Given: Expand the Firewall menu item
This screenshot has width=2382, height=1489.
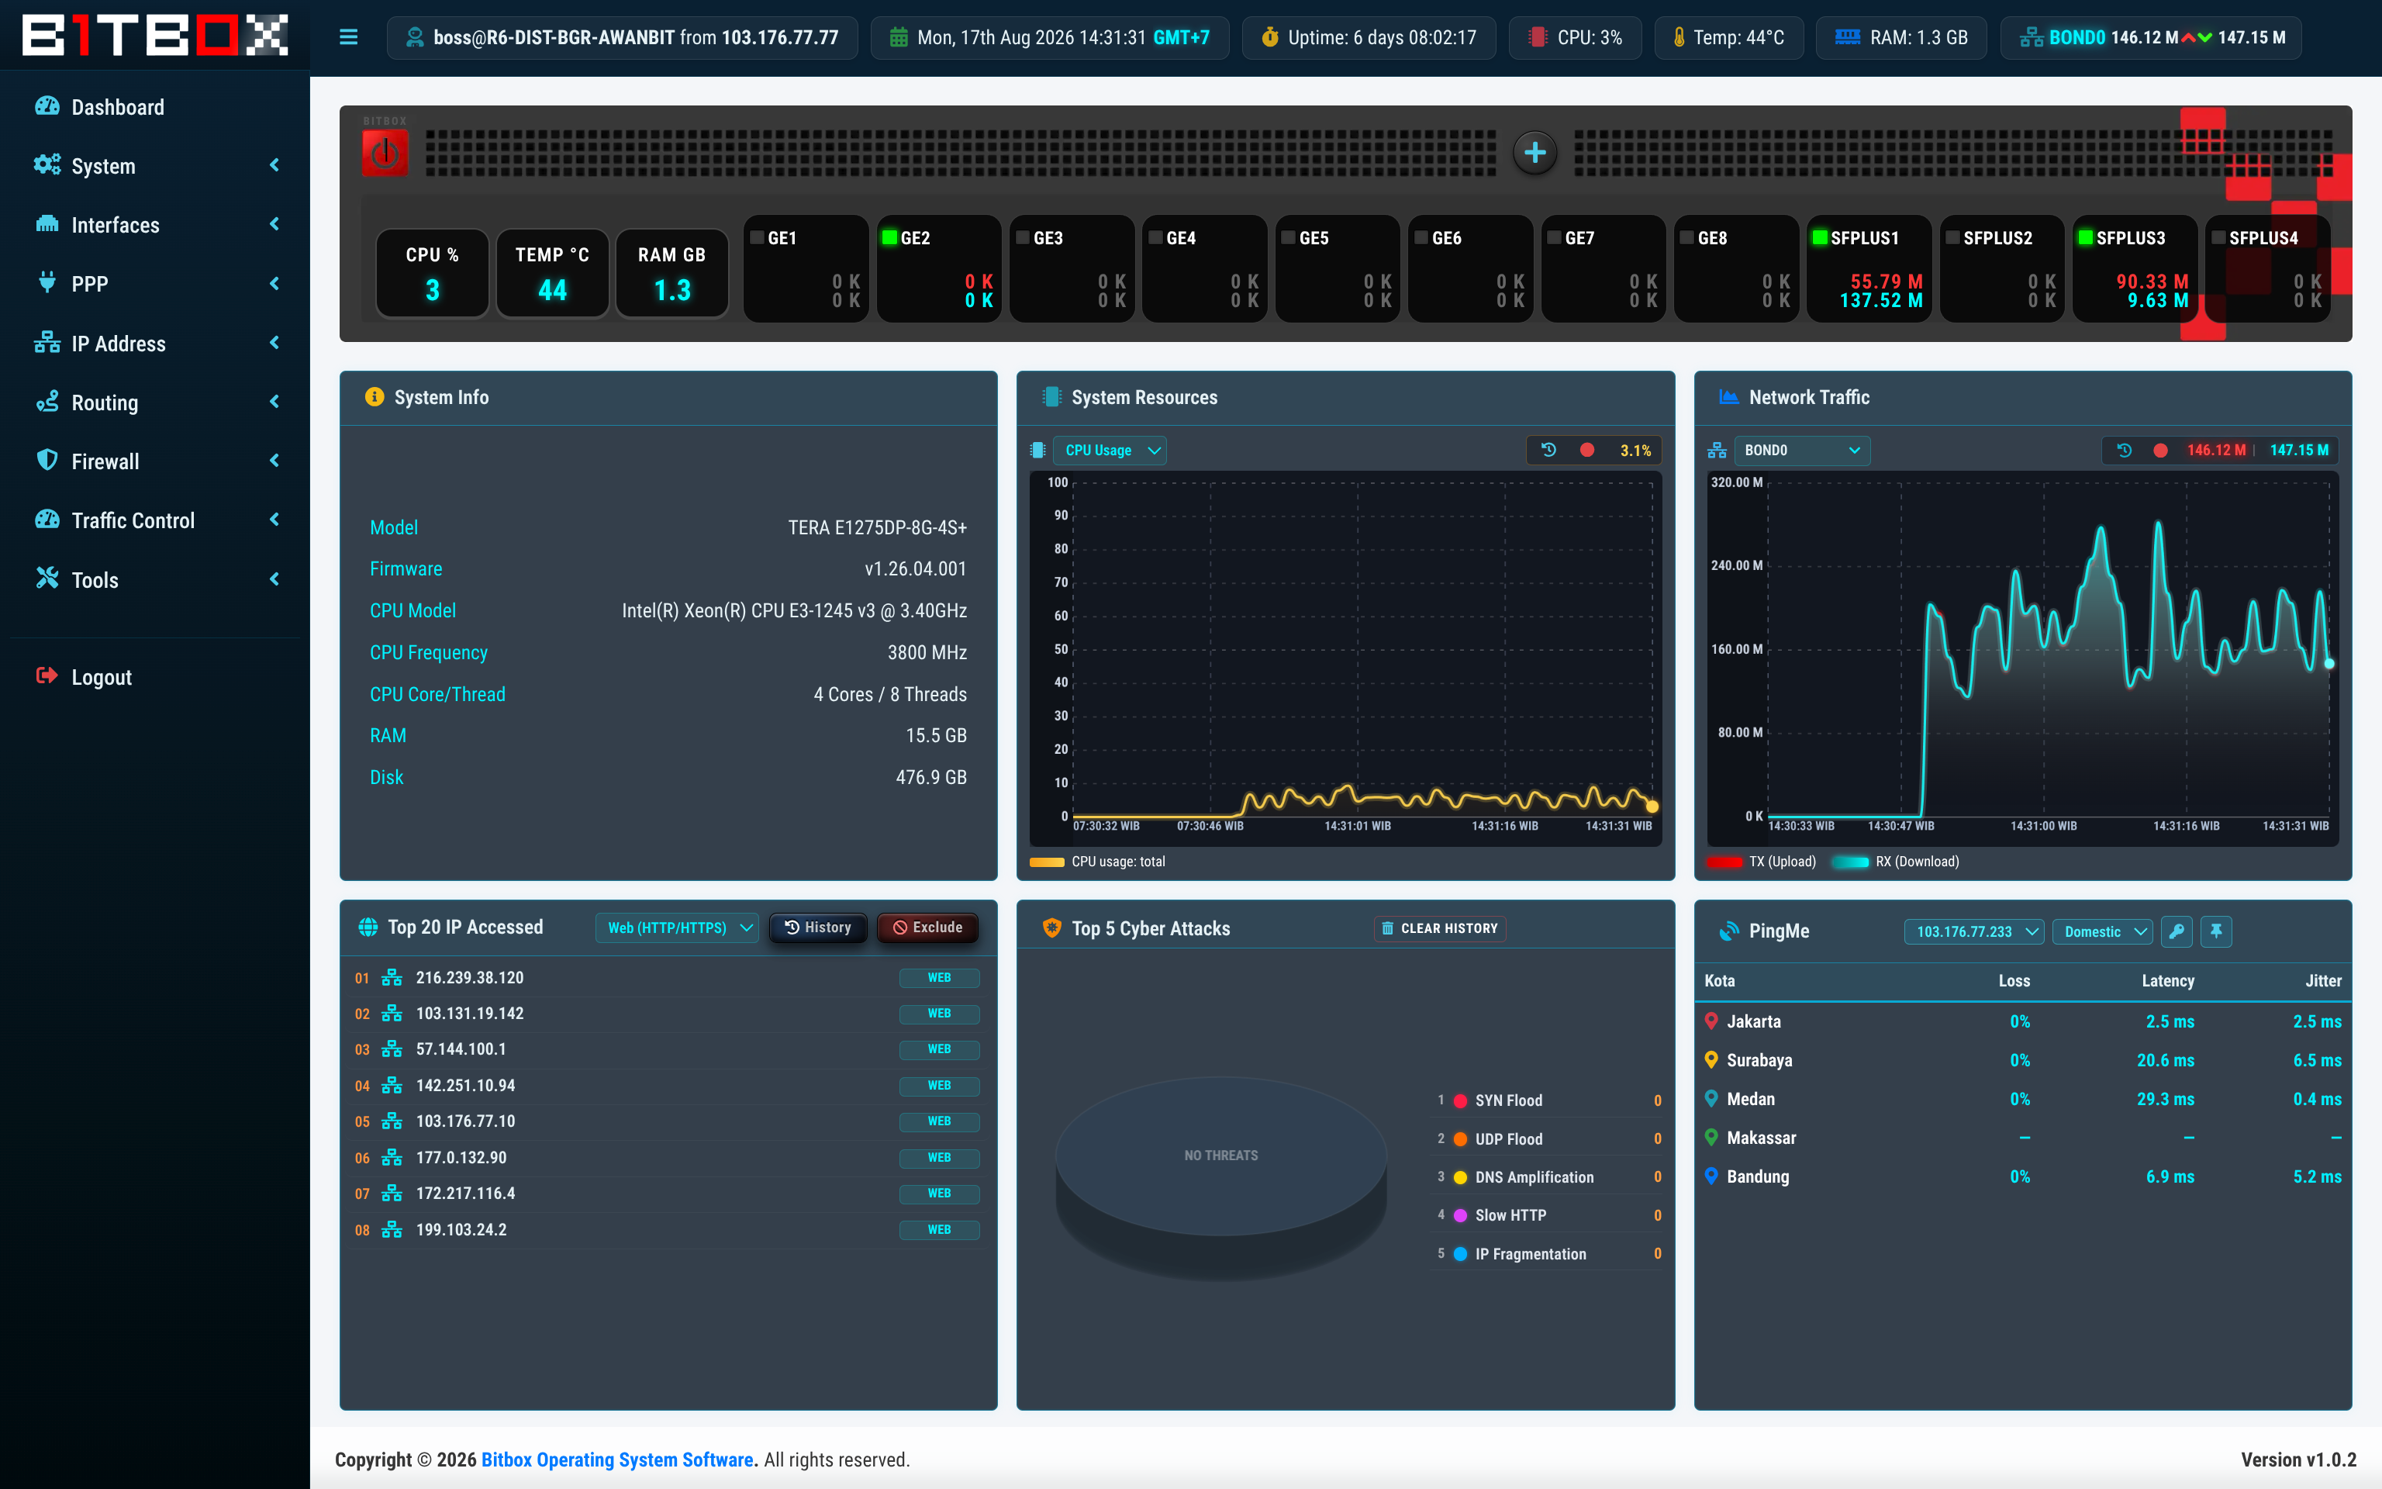Looking at the screenshot, I should (156, 461).
